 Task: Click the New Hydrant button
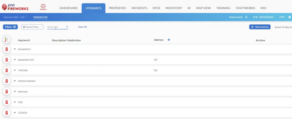point(260,27)
